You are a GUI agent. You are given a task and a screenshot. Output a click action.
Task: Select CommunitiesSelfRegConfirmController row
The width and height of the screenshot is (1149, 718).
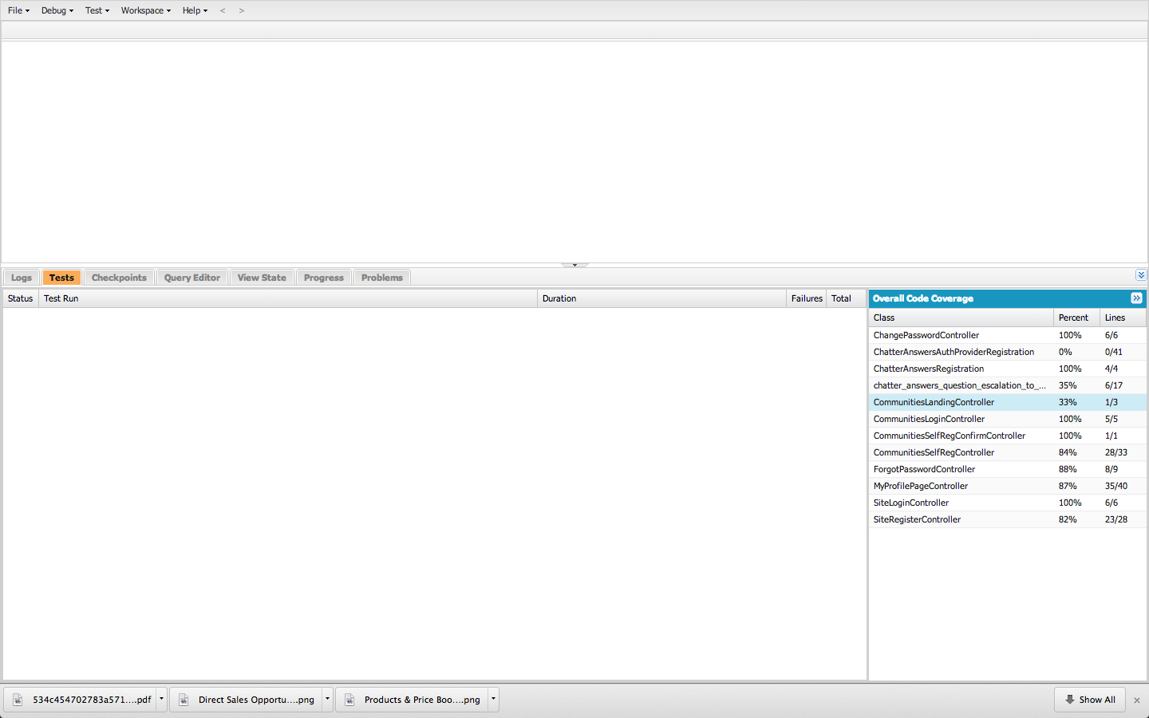[x=1008, y=436]
